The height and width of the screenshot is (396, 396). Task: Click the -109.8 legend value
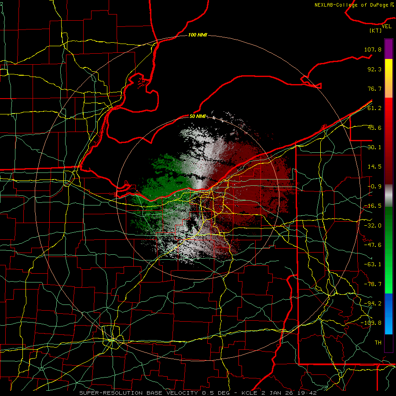coord(371,323)
